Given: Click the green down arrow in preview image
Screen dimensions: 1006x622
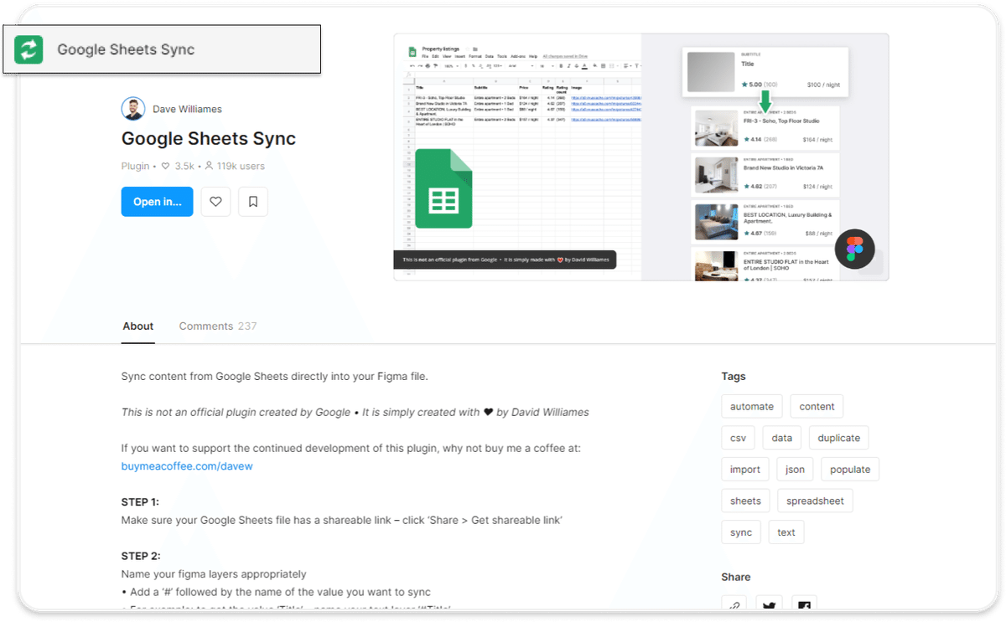Looking at the screenshot, I should click(x=765, y=103).
